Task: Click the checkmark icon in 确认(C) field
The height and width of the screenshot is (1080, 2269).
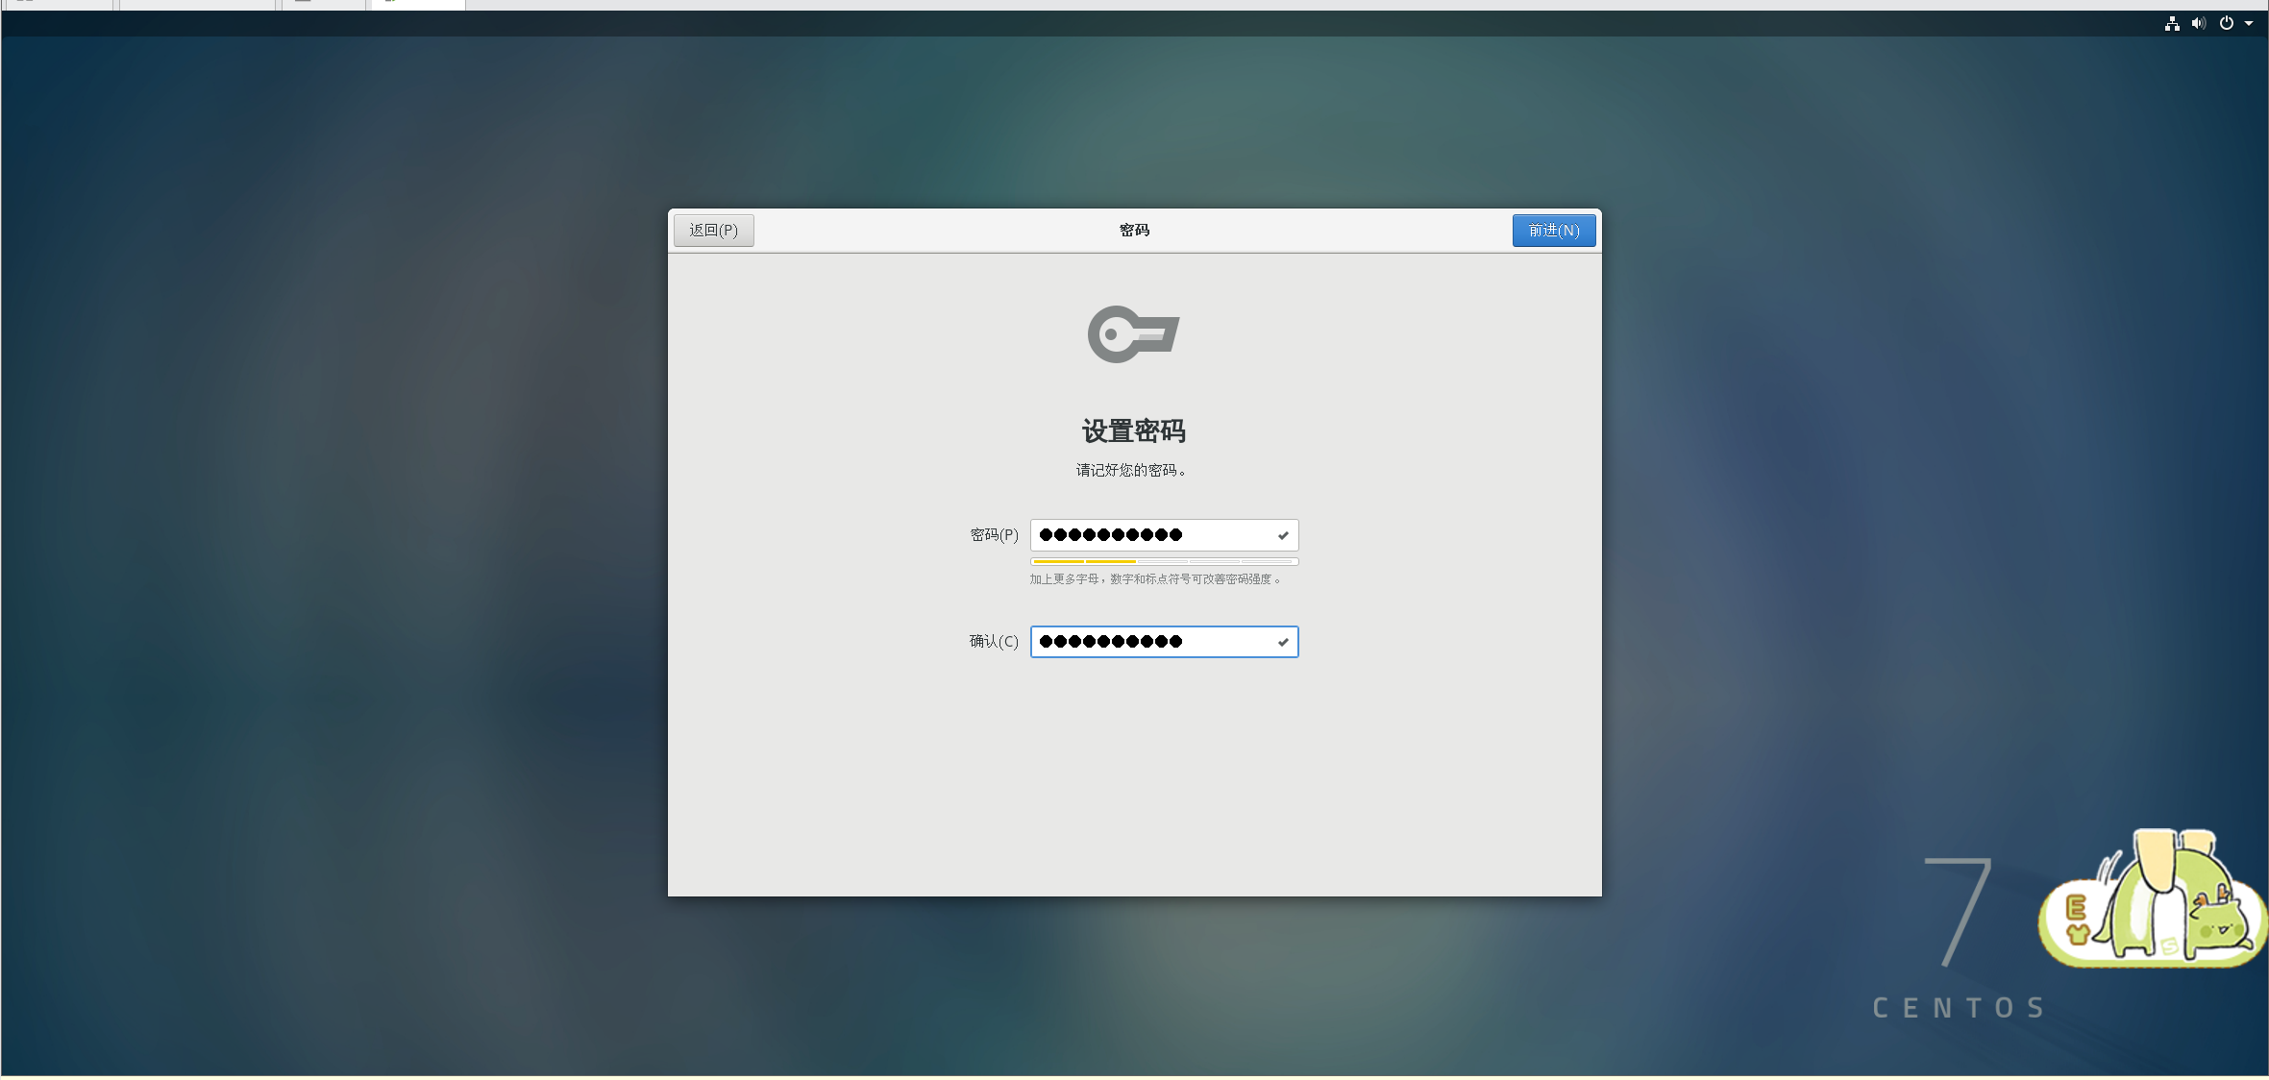Action: pos(1283,643)
